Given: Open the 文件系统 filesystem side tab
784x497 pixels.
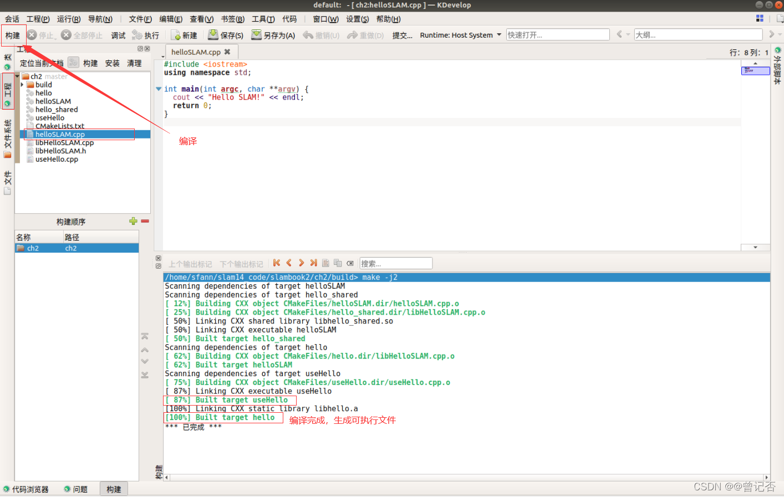Looking at the screenshot, I should click(x=7, y=139).
